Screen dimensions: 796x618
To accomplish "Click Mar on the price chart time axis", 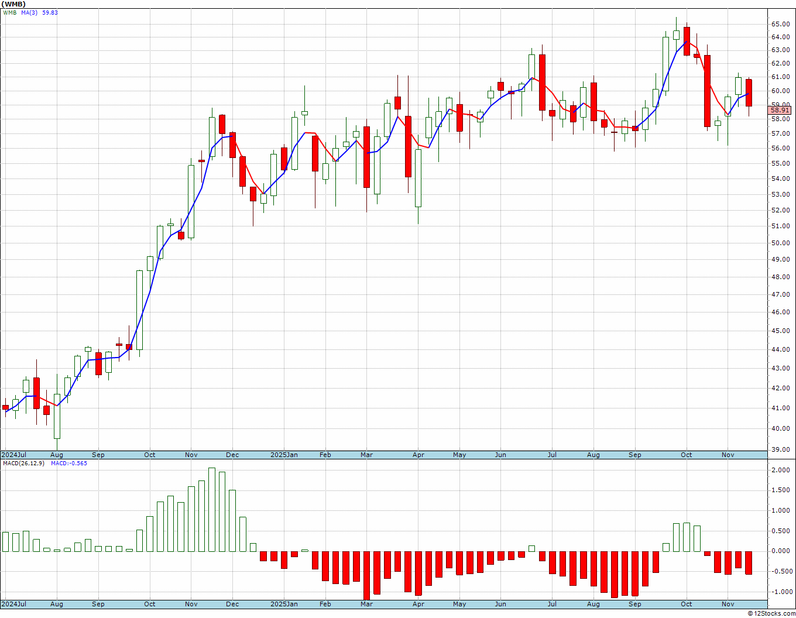I will coord(367,455).
